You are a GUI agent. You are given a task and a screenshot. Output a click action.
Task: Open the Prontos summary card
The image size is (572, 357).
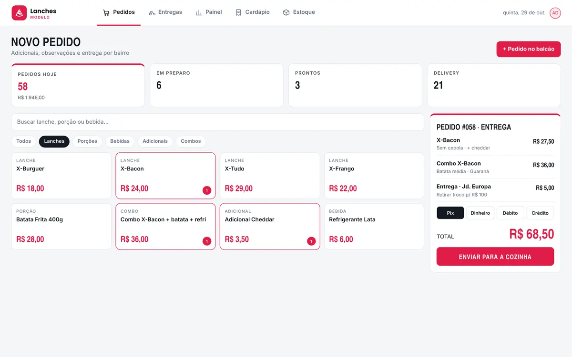(x=355, y=85)
